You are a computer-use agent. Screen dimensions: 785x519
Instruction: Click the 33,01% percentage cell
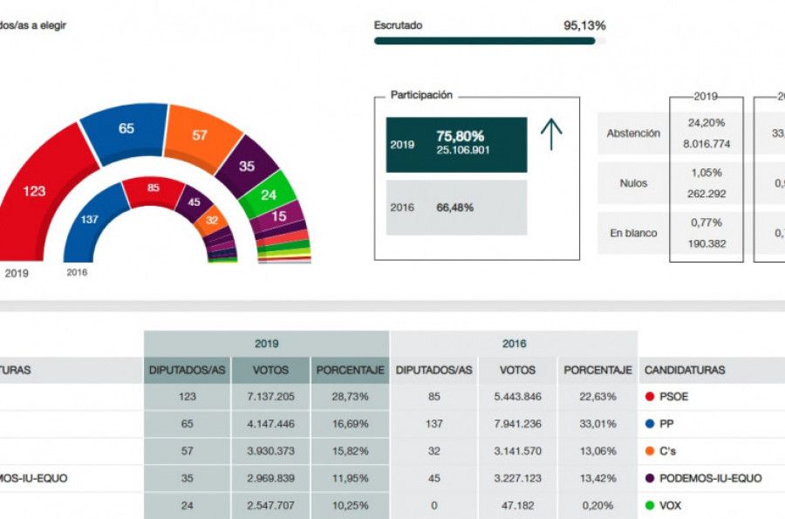[597, 424]
